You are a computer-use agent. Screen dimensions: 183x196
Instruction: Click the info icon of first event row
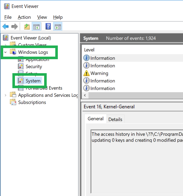click(x=86, y=58)
